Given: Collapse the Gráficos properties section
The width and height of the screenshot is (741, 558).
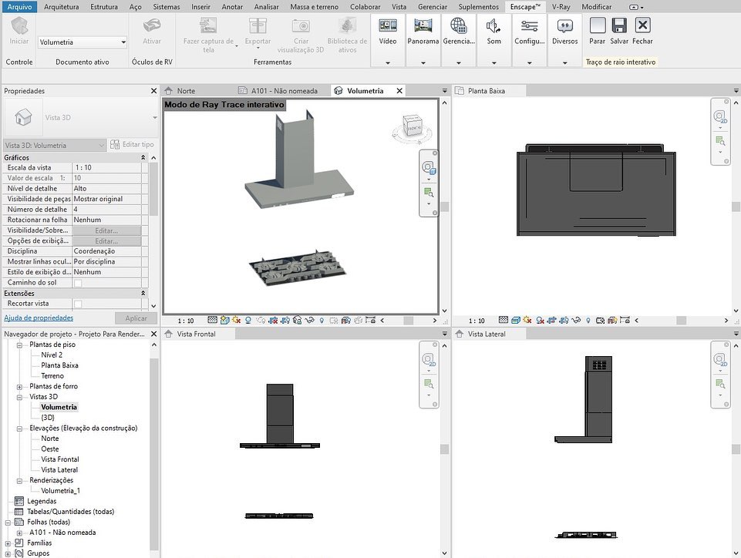Looking at the screenshot, I should point(143,157).
